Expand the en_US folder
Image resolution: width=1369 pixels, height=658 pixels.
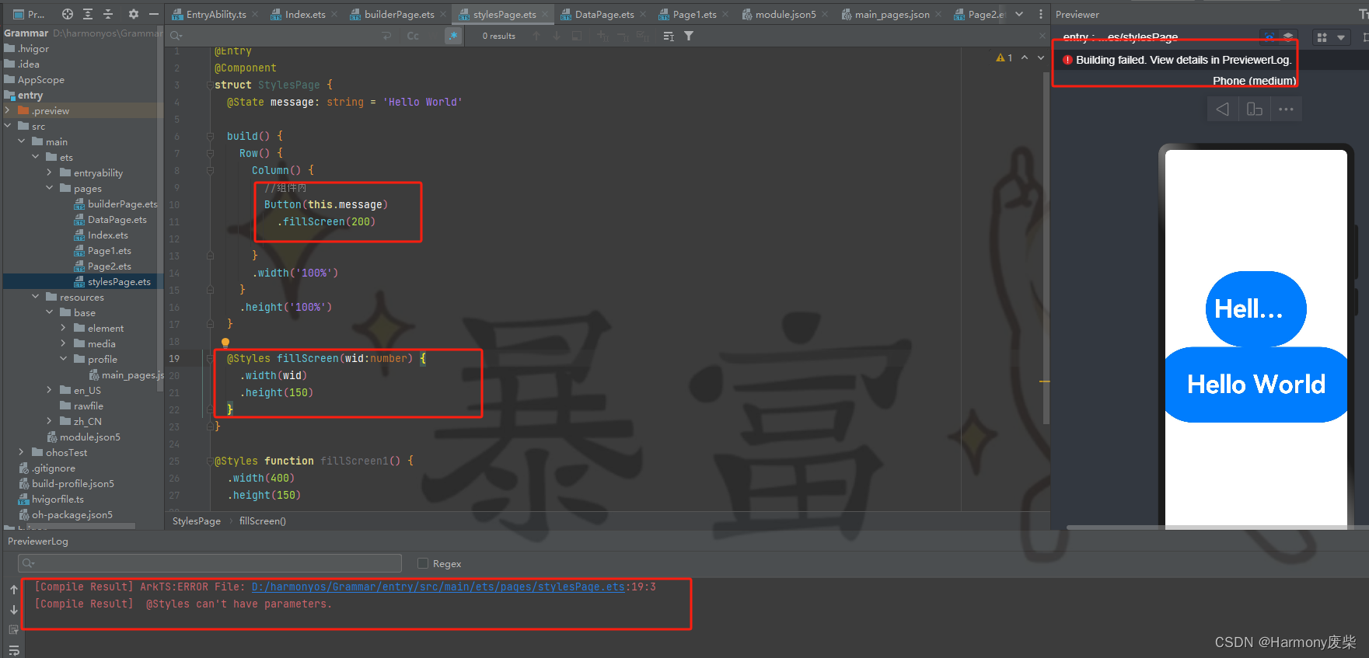[x=50, y=390]
